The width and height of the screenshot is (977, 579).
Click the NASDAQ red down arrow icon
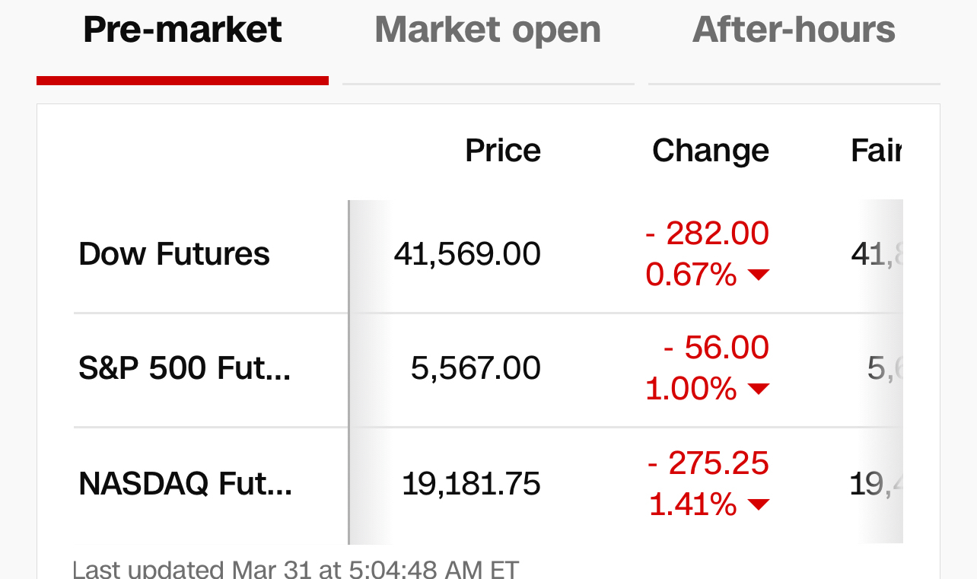tap(759, 504)
